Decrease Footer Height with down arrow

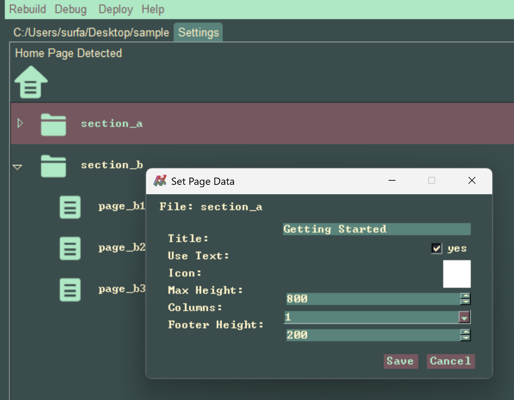465,338
